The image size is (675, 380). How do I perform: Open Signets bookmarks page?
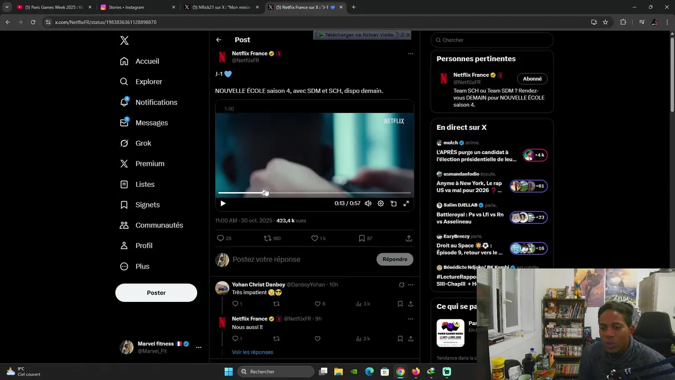pos(140,205)
